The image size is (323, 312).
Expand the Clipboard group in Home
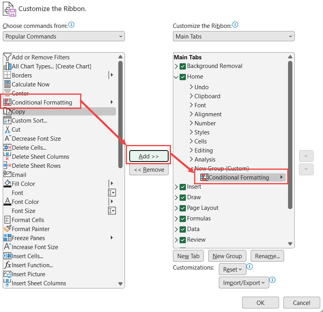pos(191,96)
